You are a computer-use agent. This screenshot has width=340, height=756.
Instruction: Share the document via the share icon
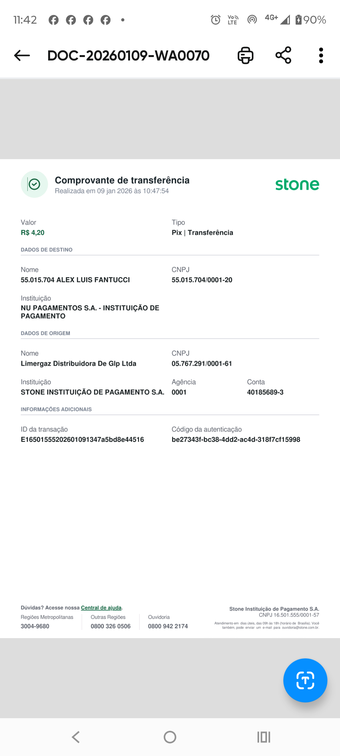pos(283,56)
